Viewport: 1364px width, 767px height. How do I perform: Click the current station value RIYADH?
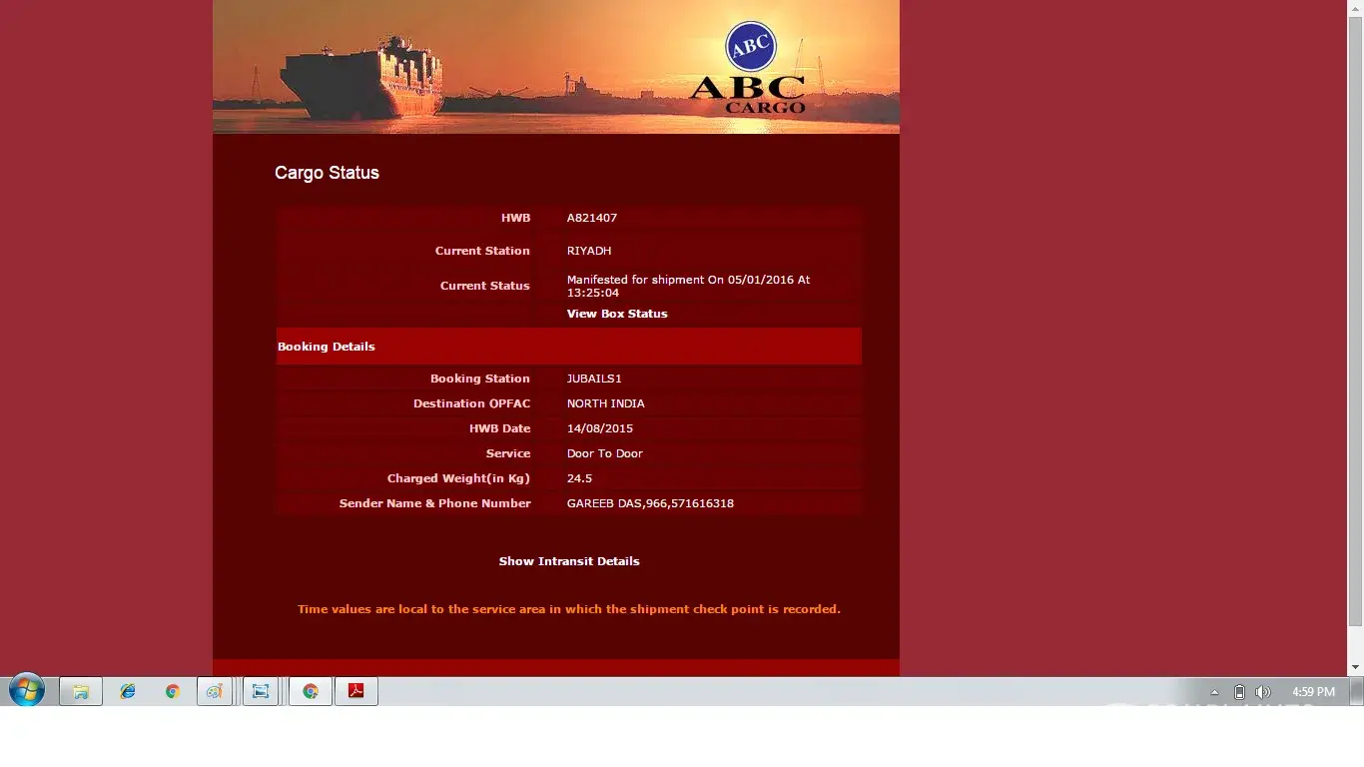point(589,251)
